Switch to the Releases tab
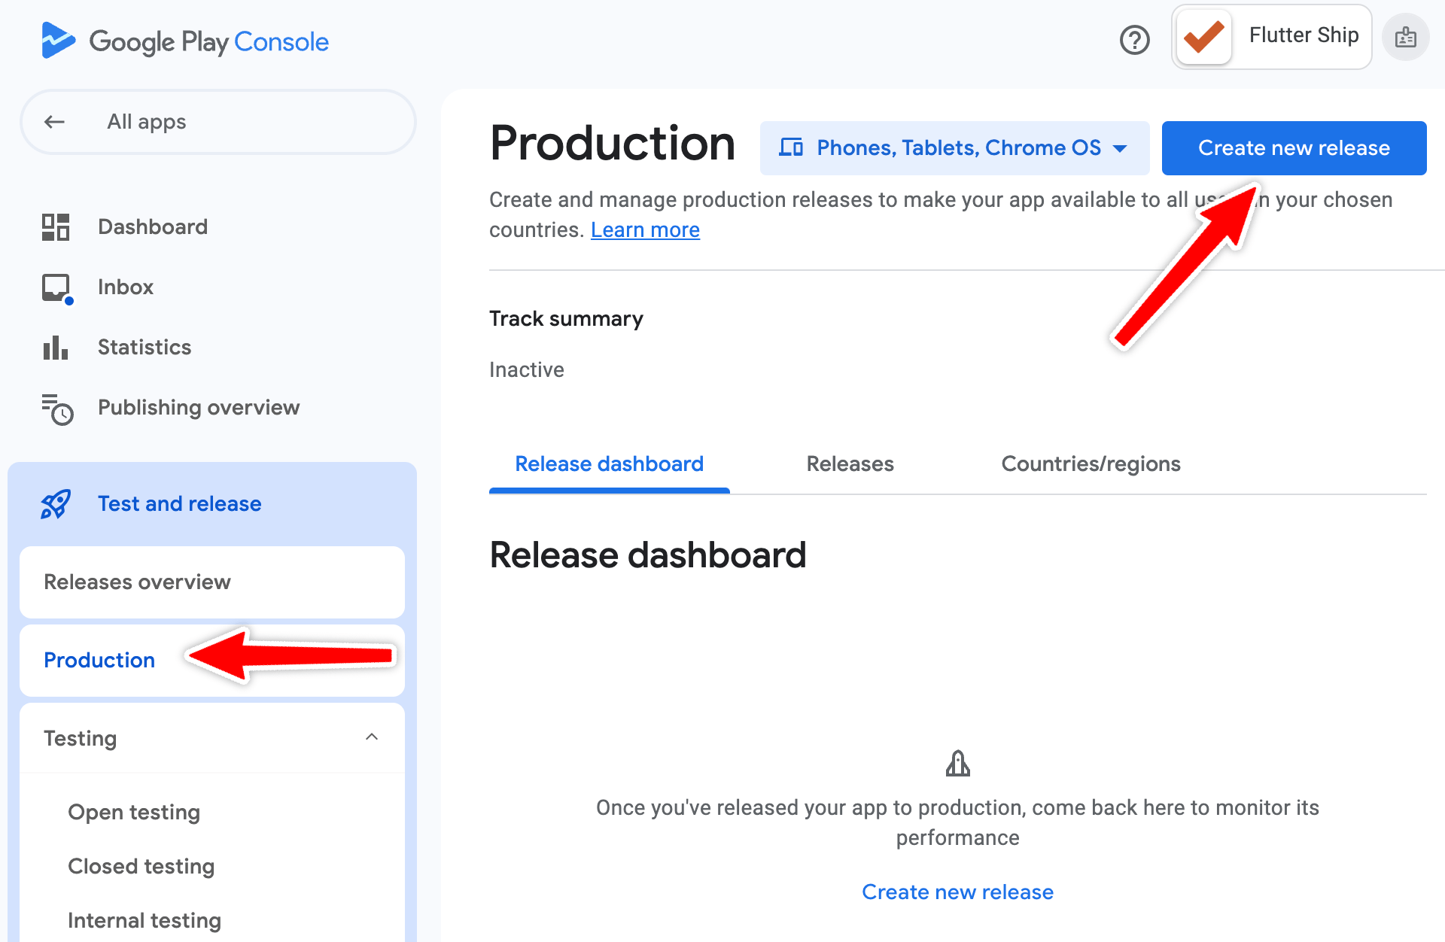The image size is (1445, 942). tap(850, 464)
